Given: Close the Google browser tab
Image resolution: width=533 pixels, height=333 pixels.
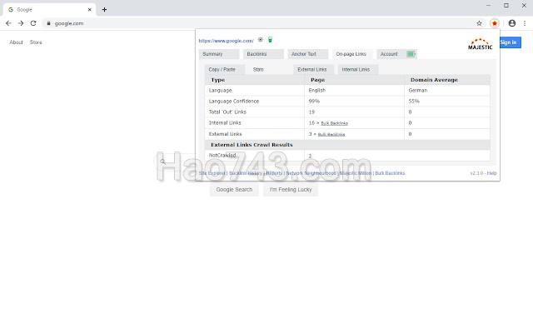Looking at the screenshot, I should (90, 10).
